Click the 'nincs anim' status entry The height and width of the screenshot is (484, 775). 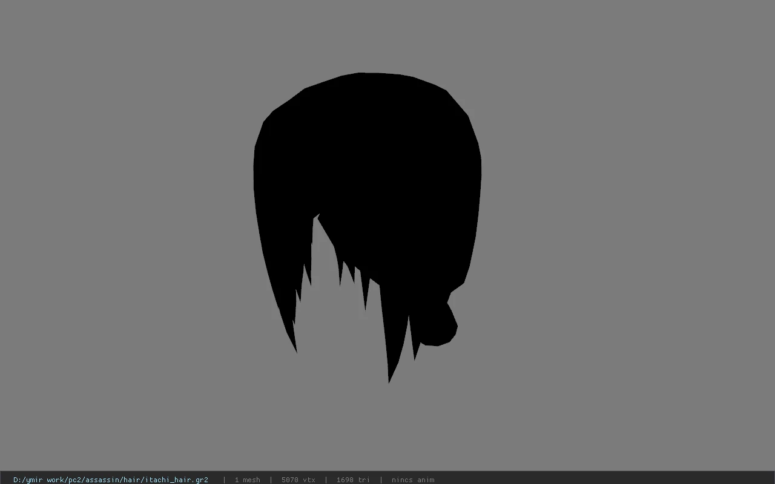(413, 480)
